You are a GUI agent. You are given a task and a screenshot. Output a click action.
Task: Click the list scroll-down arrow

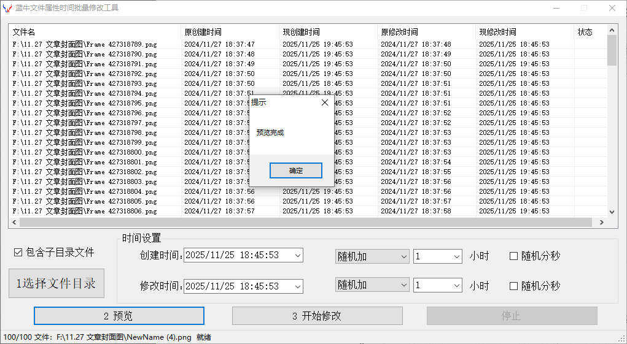612,212
